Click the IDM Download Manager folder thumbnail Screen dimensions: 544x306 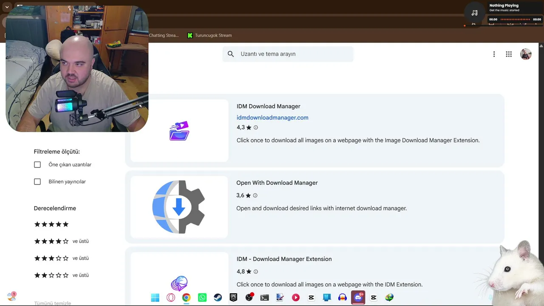click(179, 130)
